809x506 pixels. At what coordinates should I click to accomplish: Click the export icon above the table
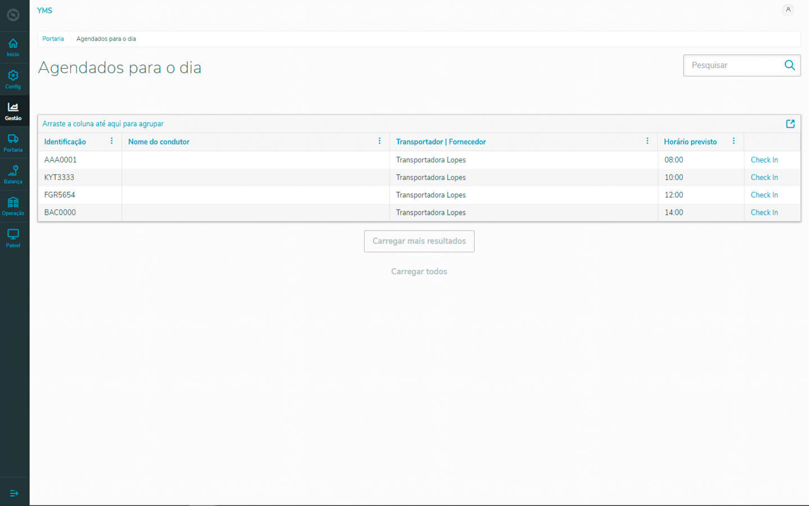(790, 124)
